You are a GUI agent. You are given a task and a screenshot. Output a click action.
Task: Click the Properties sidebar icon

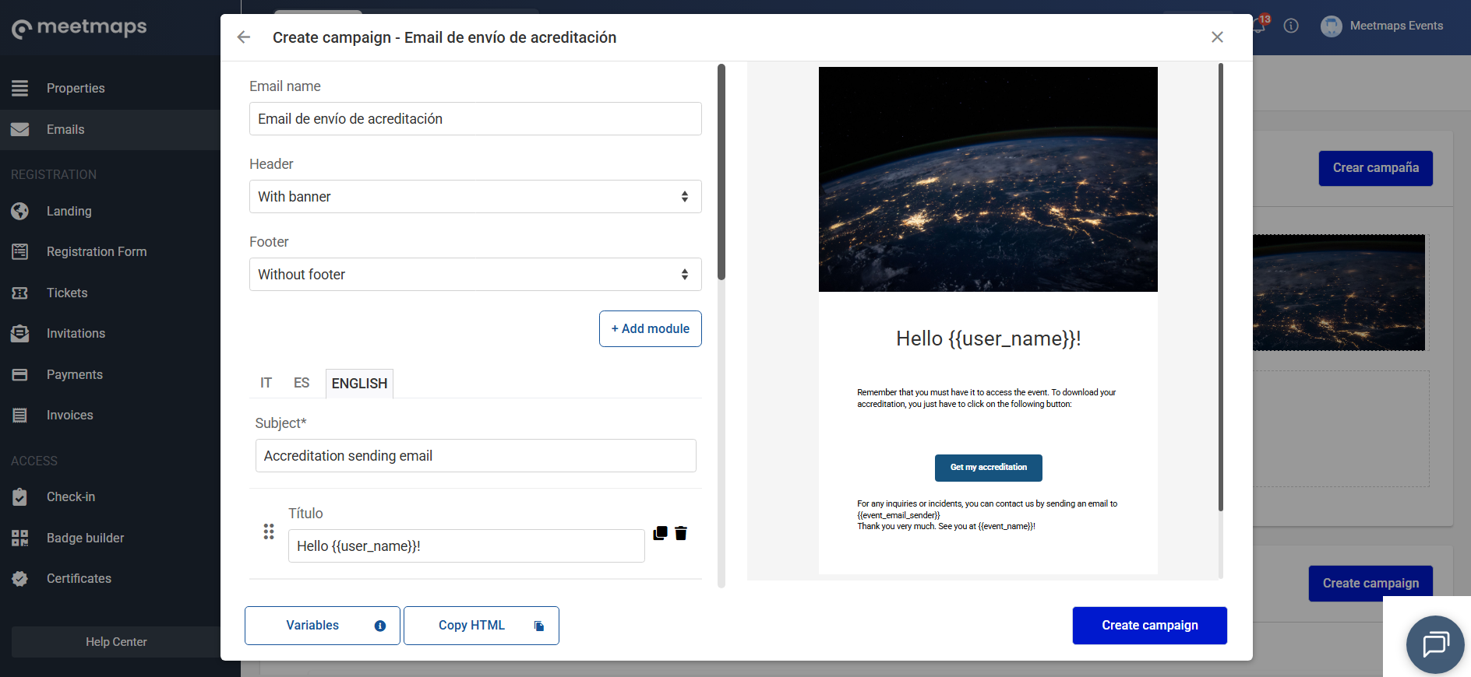click(20, 88)
